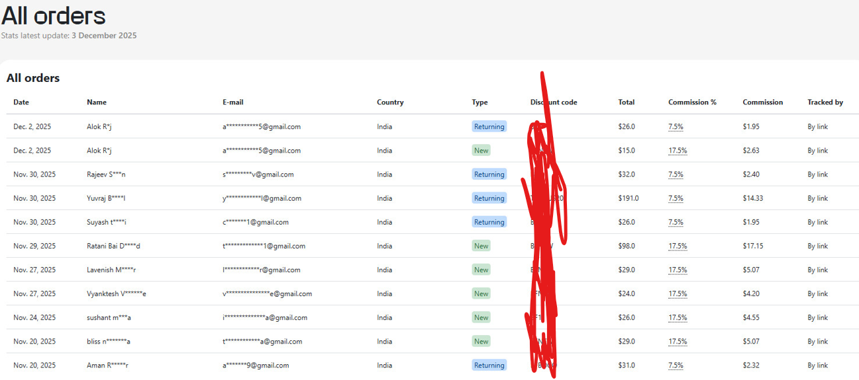Click the Date column header
859x380 pixels.
point(21,102)
